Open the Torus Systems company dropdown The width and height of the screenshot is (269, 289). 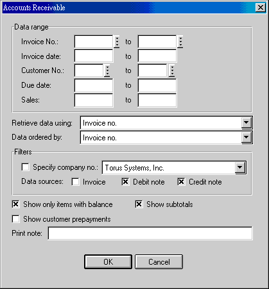(240, 168)
